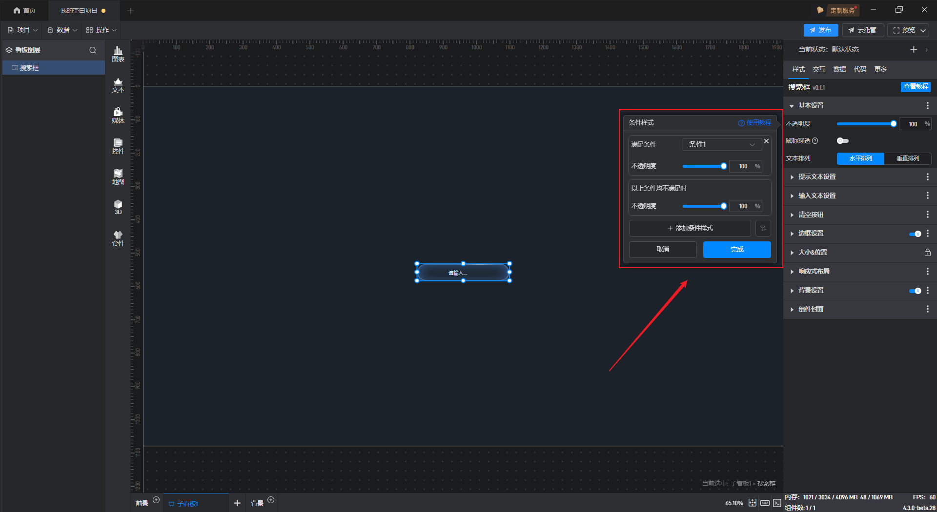Click the 不透明度 slider in 基本设置
Screen dimensions: 937x512
[x=865, y=124]
